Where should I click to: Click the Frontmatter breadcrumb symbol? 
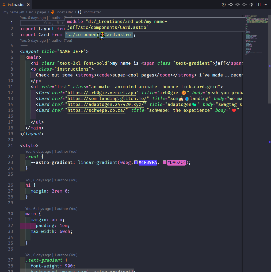[91, 12]
